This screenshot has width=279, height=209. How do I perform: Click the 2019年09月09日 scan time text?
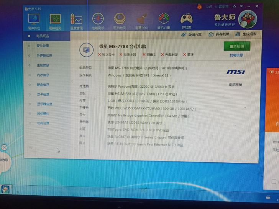174,68
